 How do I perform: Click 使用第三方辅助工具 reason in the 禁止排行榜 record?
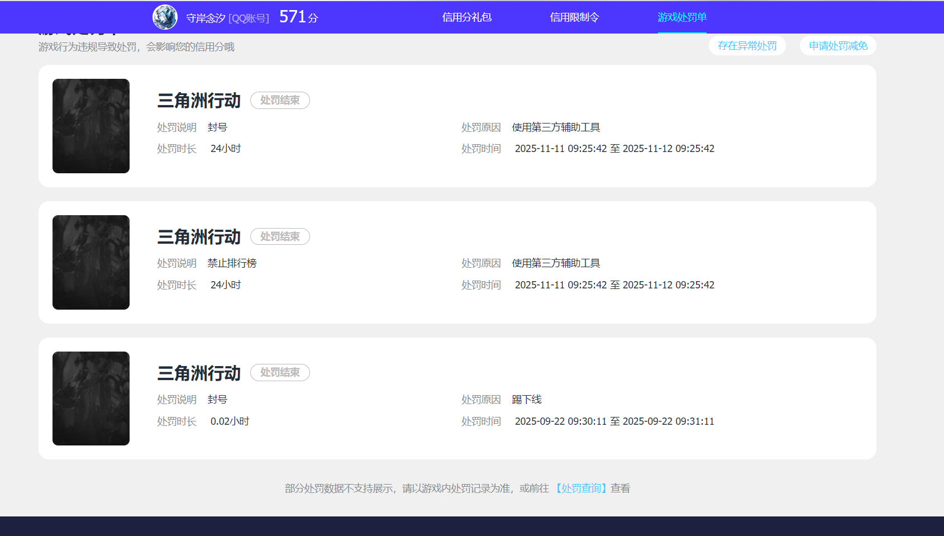(556, 263)
